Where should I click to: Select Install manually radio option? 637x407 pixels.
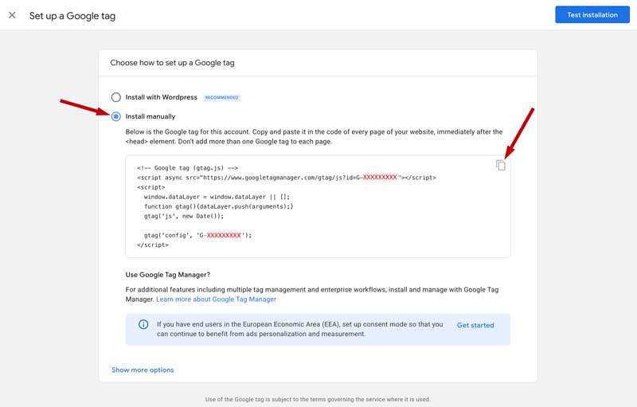[116, 116]
